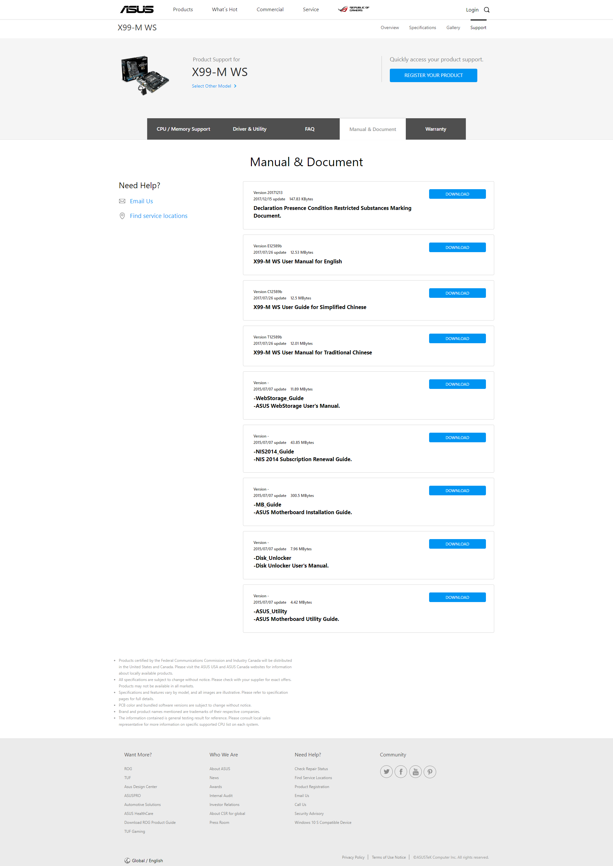Viewport: 613px width, 866px height.
Task: Download the ASUS_Utility guide
Action: (x=457, y=597)
